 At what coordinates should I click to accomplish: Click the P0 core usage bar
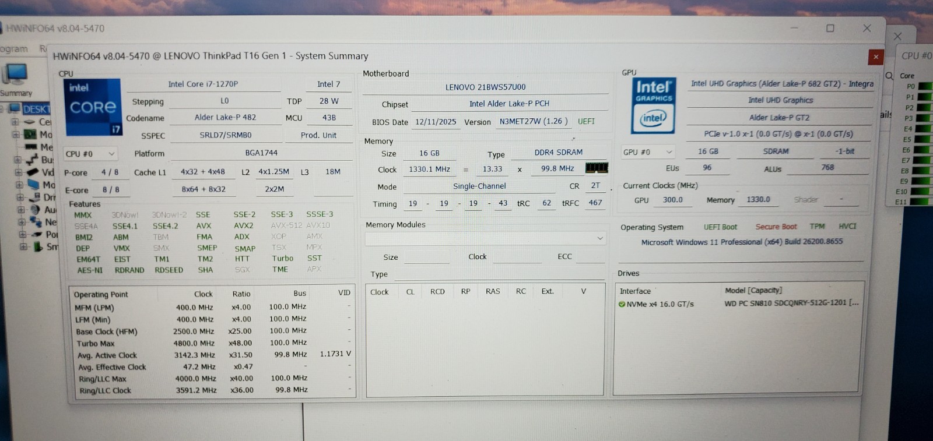tap(924, 86)
